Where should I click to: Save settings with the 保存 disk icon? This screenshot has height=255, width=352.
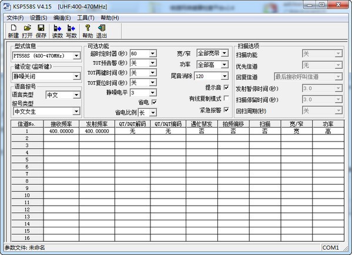[x=41, y=31]
